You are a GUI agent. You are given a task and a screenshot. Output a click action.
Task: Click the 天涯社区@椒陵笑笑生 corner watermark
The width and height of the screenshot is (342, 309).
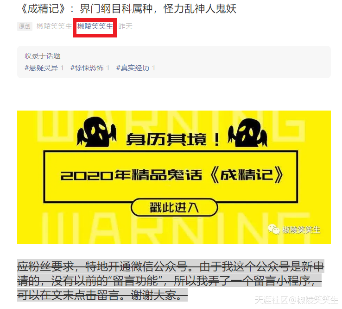coord(297,300)
